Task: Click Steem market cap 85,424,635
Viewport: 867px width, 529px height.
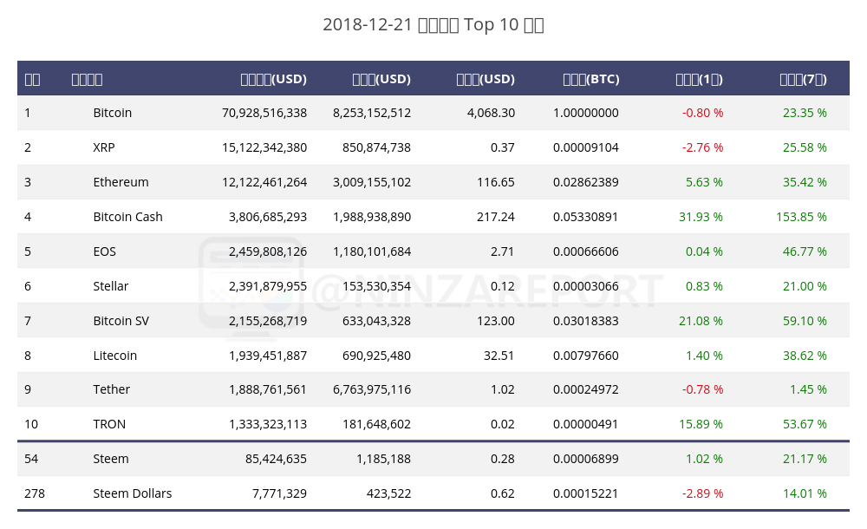Action: 276,459
